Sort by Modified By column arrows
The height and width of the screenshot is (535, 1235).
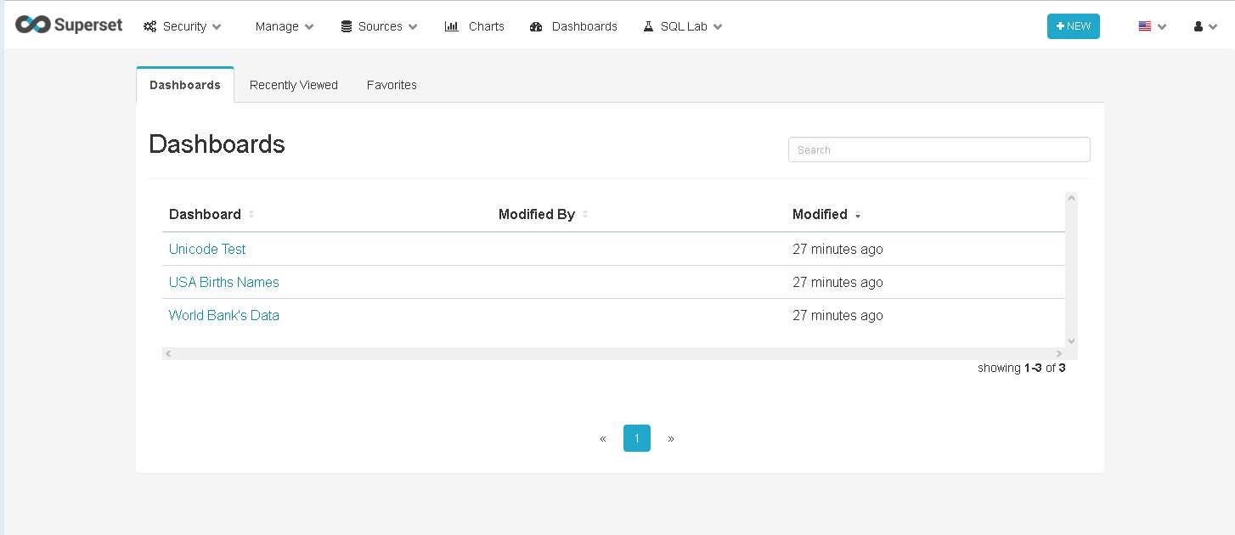click(x=585, y=214)
